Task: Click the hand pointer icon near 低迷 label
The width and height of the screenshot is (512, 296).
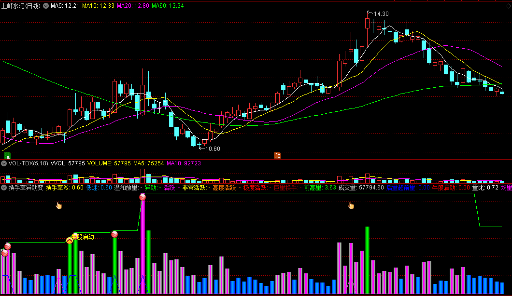Action: [x=59, y=205]
